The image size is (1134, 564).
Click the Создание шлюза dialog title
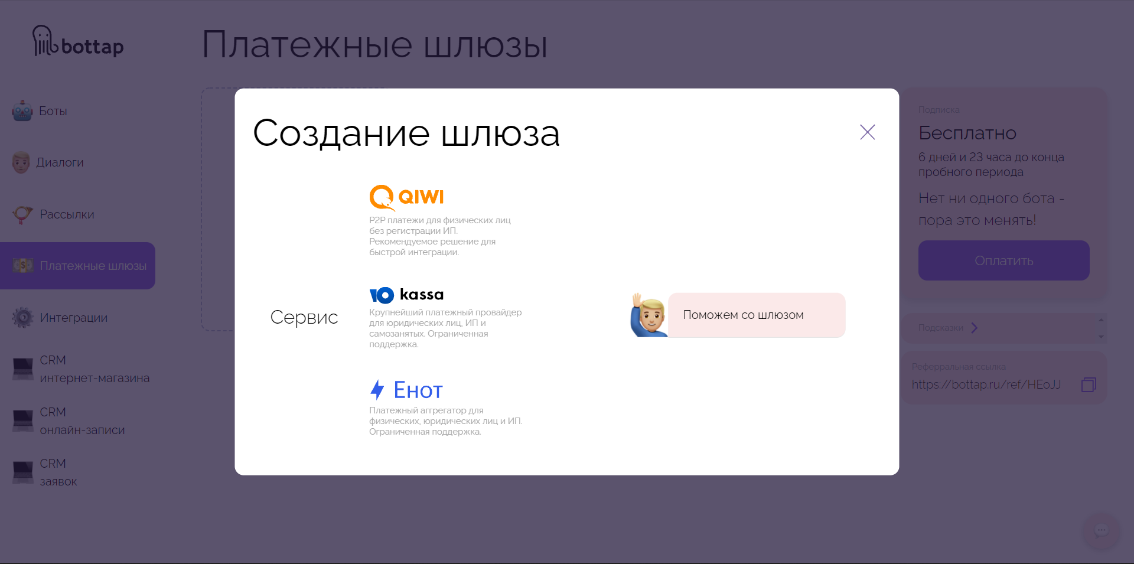[406, 133]
